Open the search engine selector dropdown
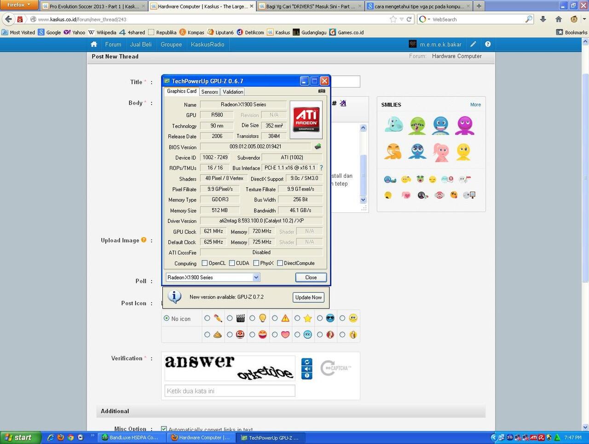589x444 pixels. [x=425, y=19]
